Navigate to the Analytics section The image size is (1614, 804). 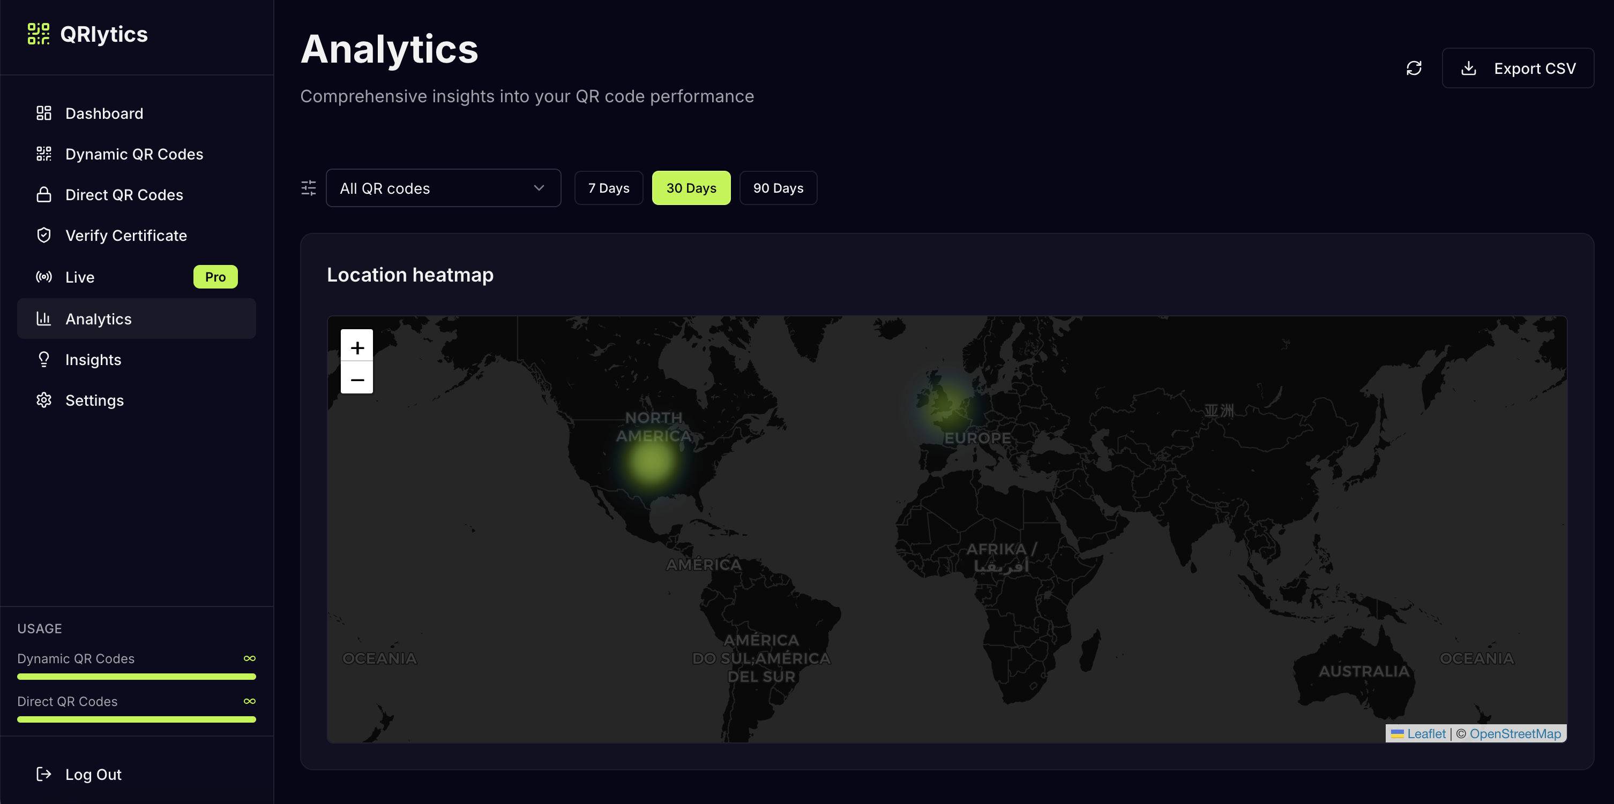[x=98, y=318]
